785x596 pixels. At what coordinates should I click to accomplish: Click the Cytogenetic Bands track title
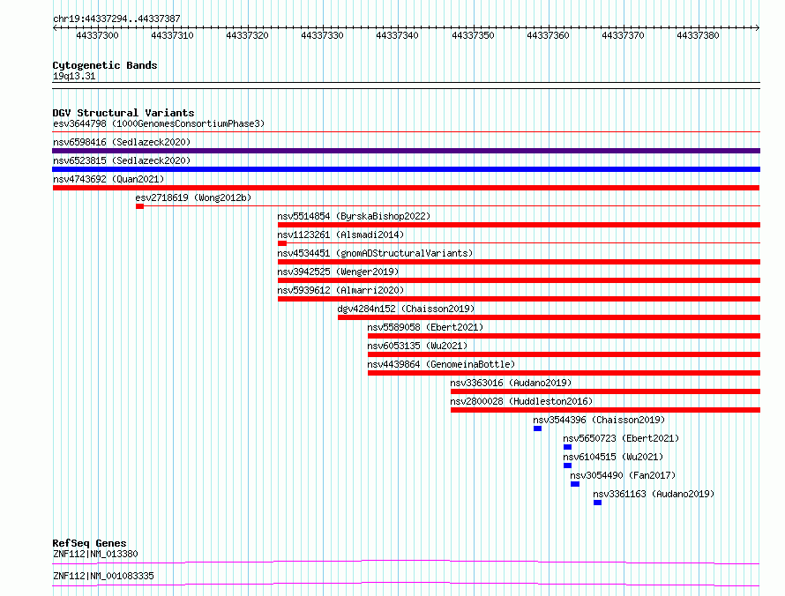click(x=105, y=65)
